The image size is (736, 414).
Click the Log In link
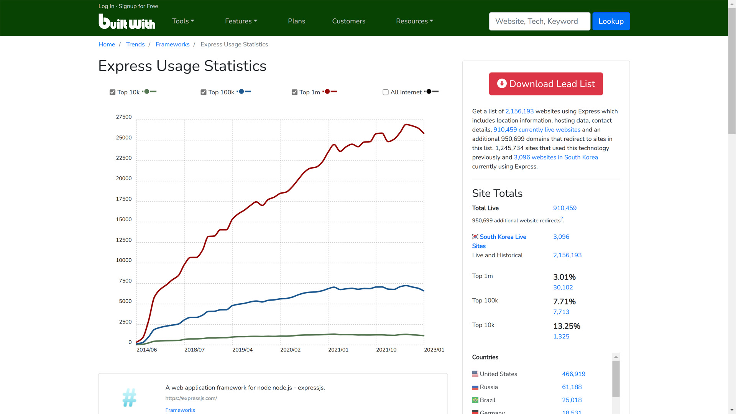tap(106, 6)
